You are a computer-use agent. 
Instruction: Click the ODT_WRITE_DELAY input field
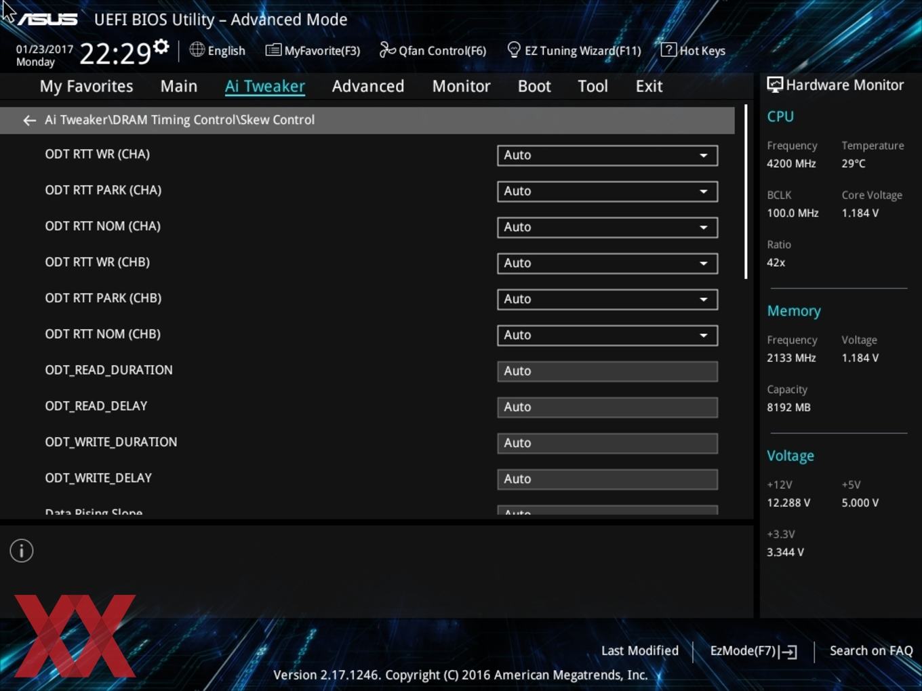point(607,478)
